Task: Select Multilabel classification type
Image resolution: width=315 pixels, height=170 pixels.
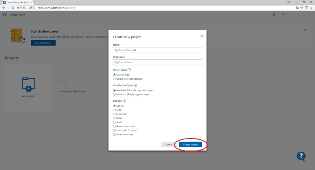Action: click(x=114, y=90)
